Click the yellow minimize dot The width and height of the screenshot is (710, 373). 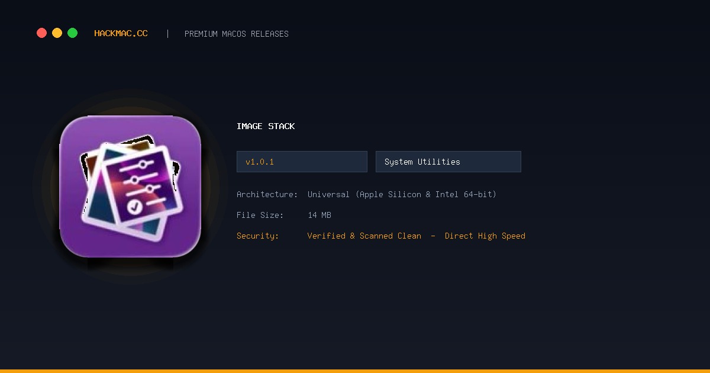click(57, 33)
